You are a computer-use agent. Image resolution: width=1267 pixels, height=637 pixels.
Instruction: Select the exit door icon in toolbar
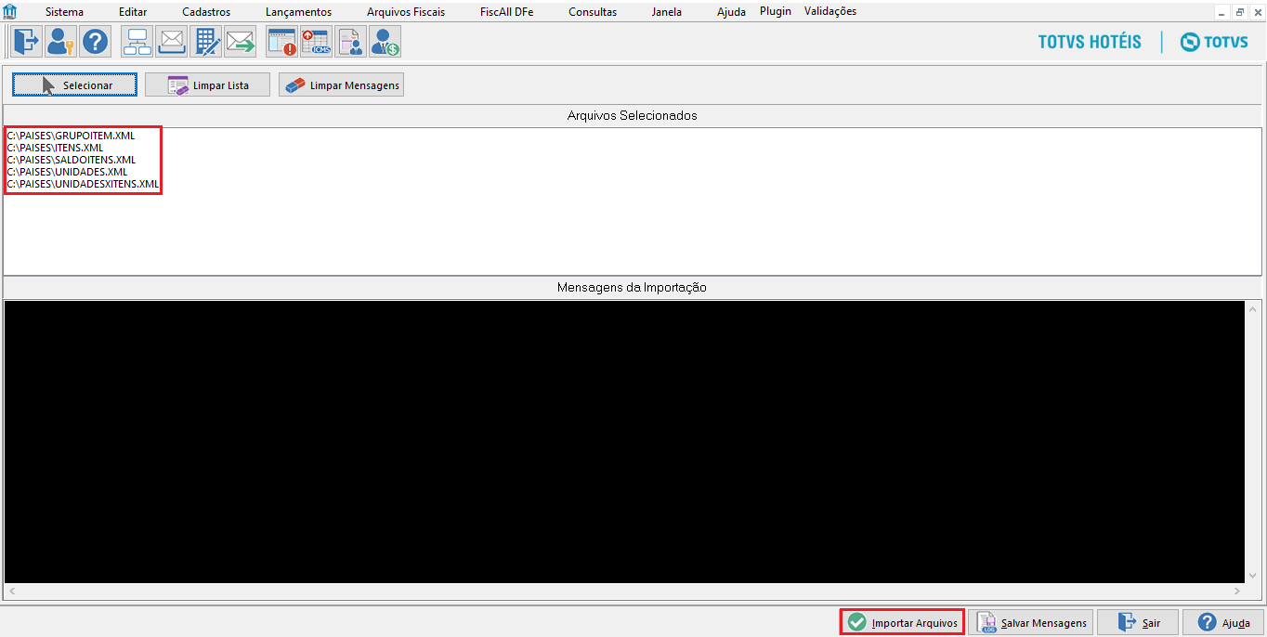pyautogui.click(x=25, y=41)
